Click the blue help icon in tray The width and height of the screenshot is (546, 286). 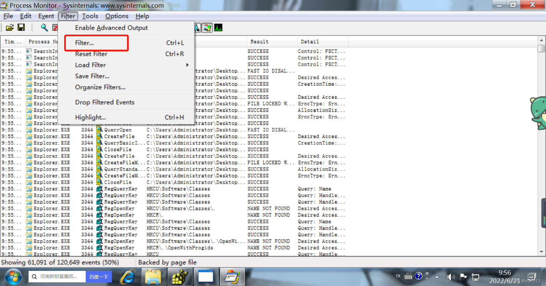pyautogui.click(x=418, y=276)
